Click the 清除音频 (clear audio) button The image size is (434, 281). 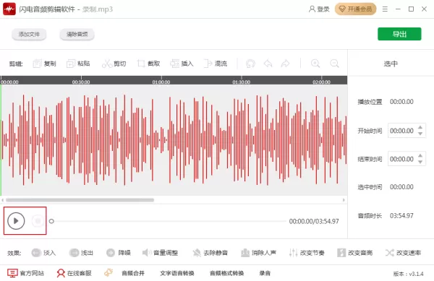pos(77,34)
